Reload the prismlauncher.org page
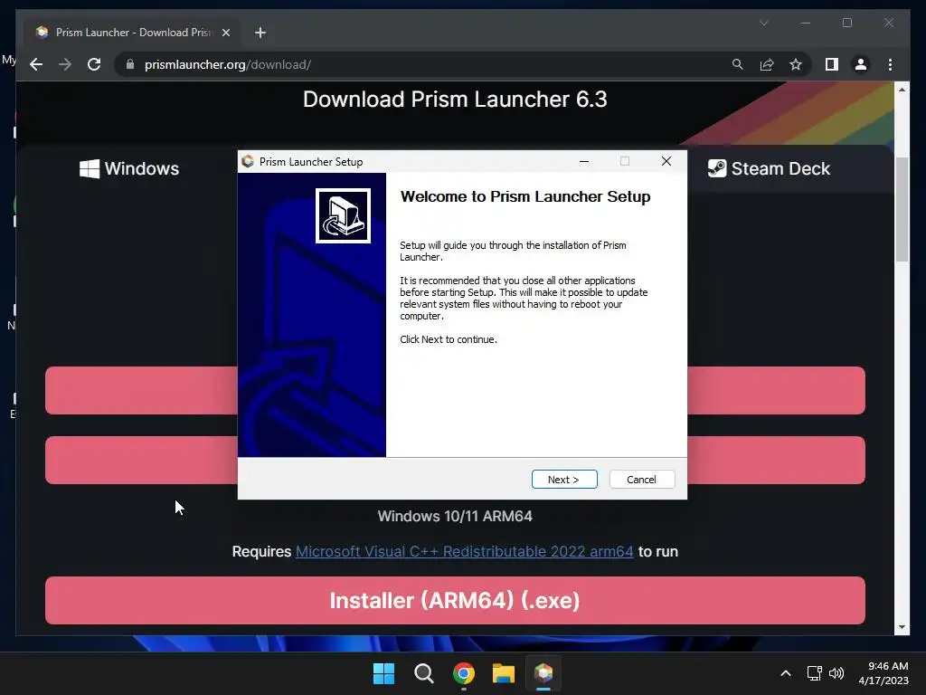Viewport: 926px width, 695px height. (94, 64)
